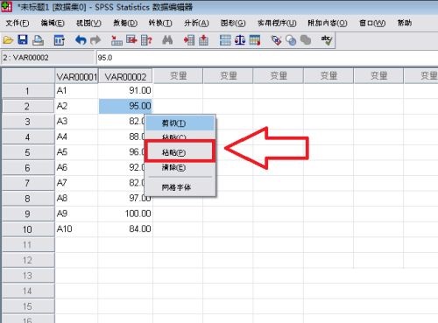Click the VAR00002 column header
Viewport: 438px width, 323px height.
(x=125, y=76)
